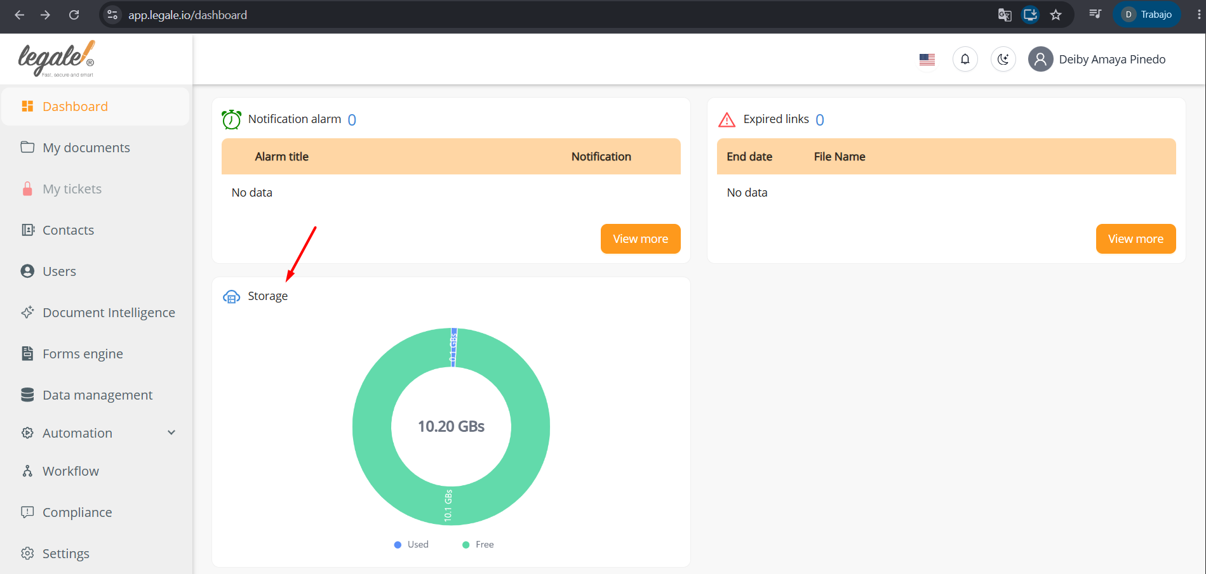The width and height of the screenshot is (1206, 574).
Task: Open the Dashboard menu item
Action: tap(95, 107)
